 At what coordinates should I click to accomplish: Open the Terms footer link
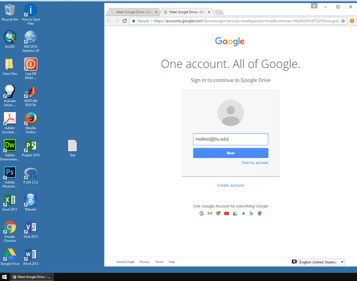159,262
